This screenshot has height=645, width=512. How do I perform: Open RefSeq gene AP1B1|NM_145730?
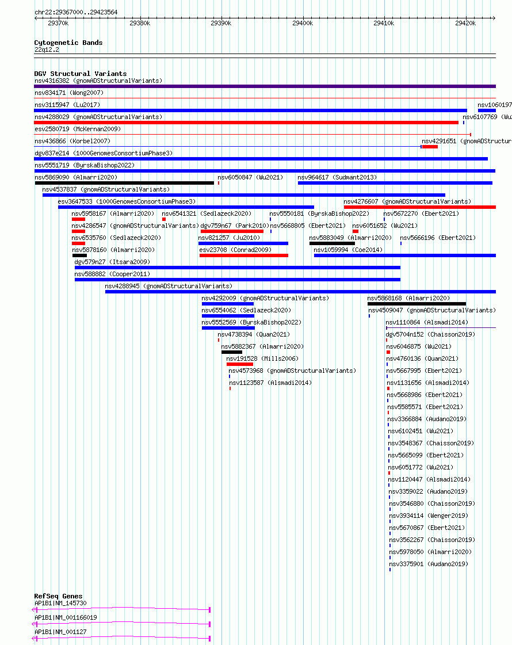point(60,604)
